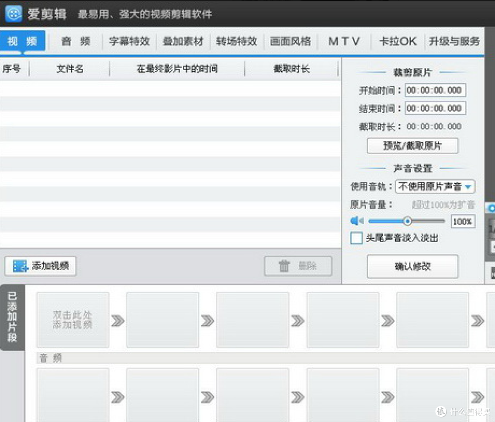This screenshot has height=422, width=495.
Task: Click the 开始时间 input field
Action: tap(435, 90)
